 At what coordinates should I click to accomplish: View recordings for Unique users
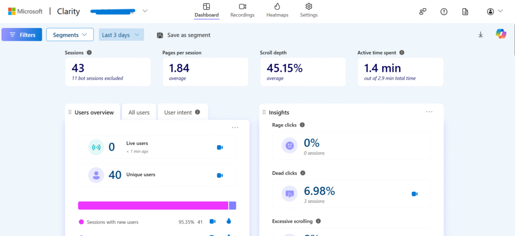pos(220,175)
